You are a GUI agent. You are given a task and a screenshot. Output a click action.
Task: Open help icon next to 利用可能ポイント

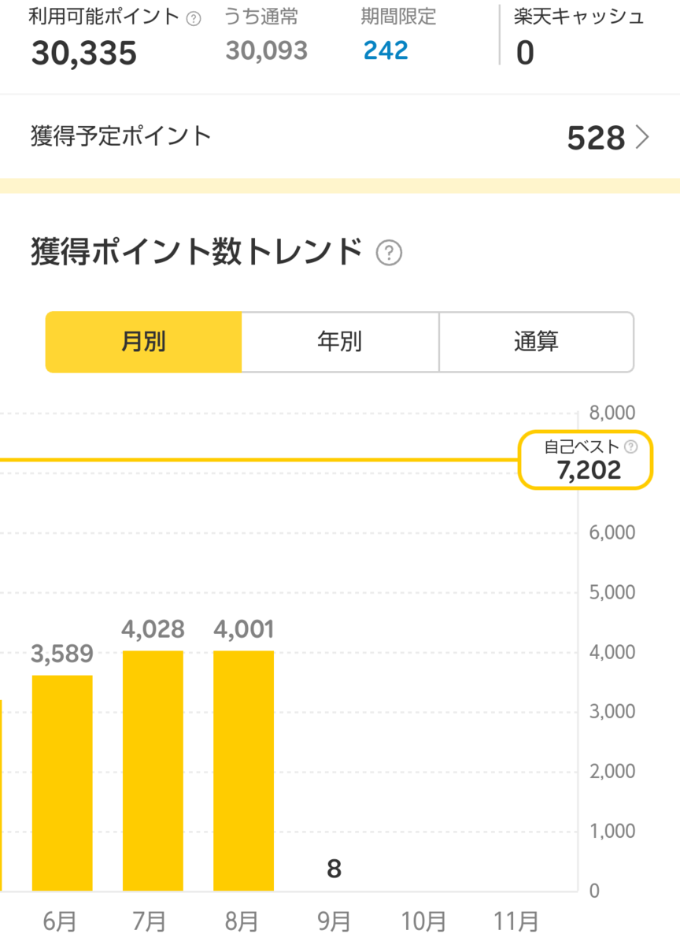pos(194,19)
